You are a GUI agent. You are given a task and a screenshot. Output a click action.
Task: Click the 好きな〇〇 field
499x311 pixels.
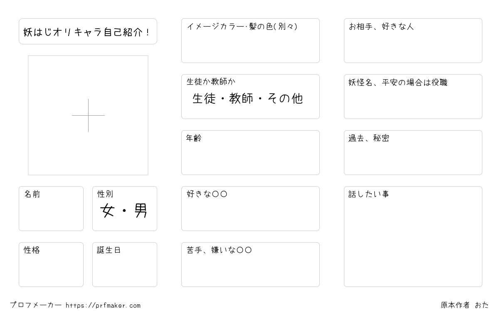click(250, 209)
